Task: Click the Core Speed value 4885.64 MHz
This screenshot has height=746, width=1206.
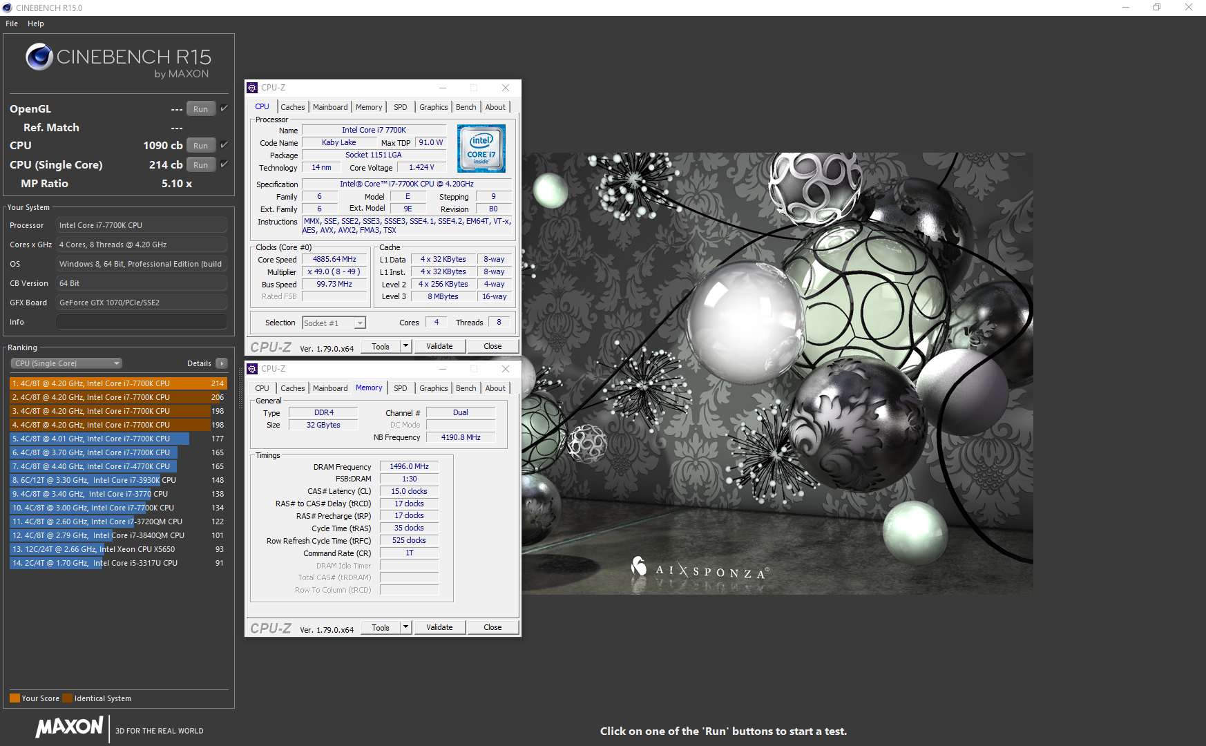Action: 335,260
